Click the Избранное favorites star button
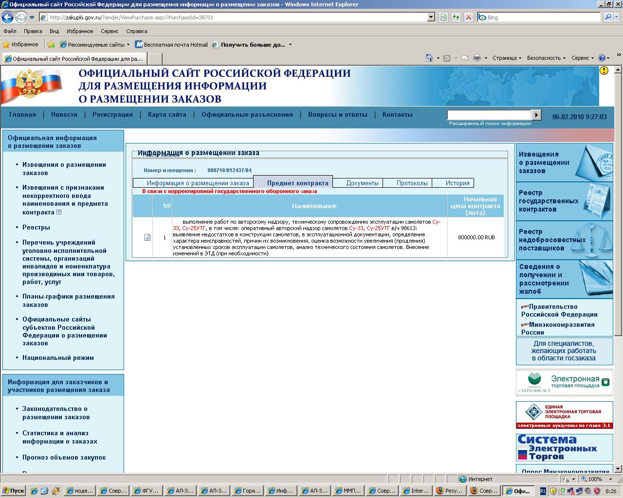This screenshot has width=623, height=498. [x=20, y=44]
